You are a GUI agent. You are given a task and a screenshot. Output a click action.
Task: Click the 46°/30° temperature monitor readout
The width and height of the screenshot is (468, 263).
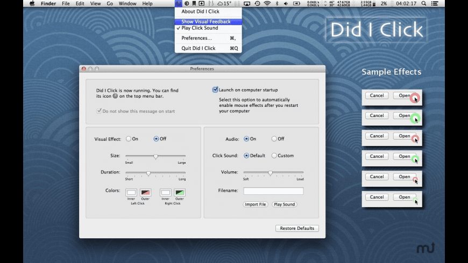pyautogui.click(x=331, y=4)
